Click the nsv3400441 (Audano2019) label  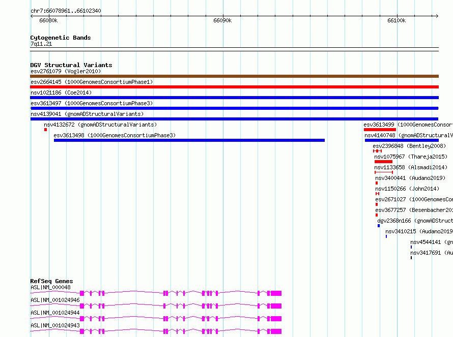click(410, 178)
